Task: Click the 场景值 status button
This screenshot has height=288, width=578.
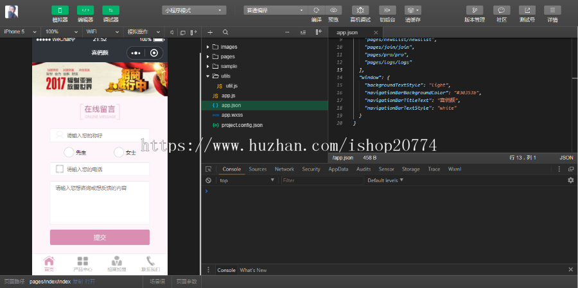Action: point(157,282)
